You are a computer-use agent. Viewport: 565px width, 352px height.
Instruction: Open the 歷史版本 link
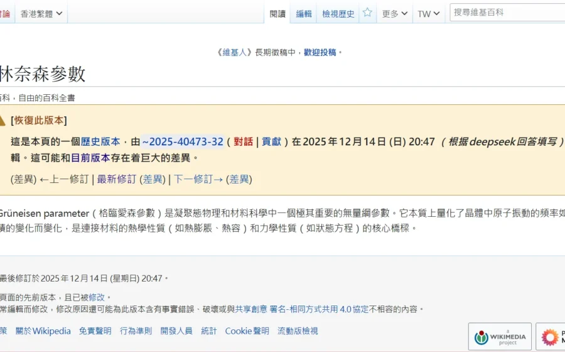[100, 141]
